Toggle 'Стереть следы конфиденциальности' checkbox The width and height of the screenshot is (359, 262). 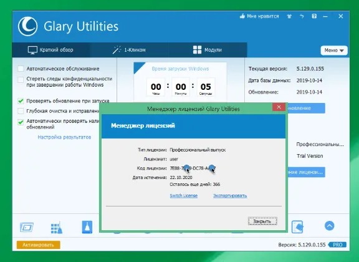point(21,80)
